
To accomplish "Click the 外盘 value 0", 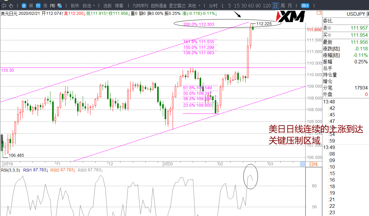I will (x=366, y=95).
